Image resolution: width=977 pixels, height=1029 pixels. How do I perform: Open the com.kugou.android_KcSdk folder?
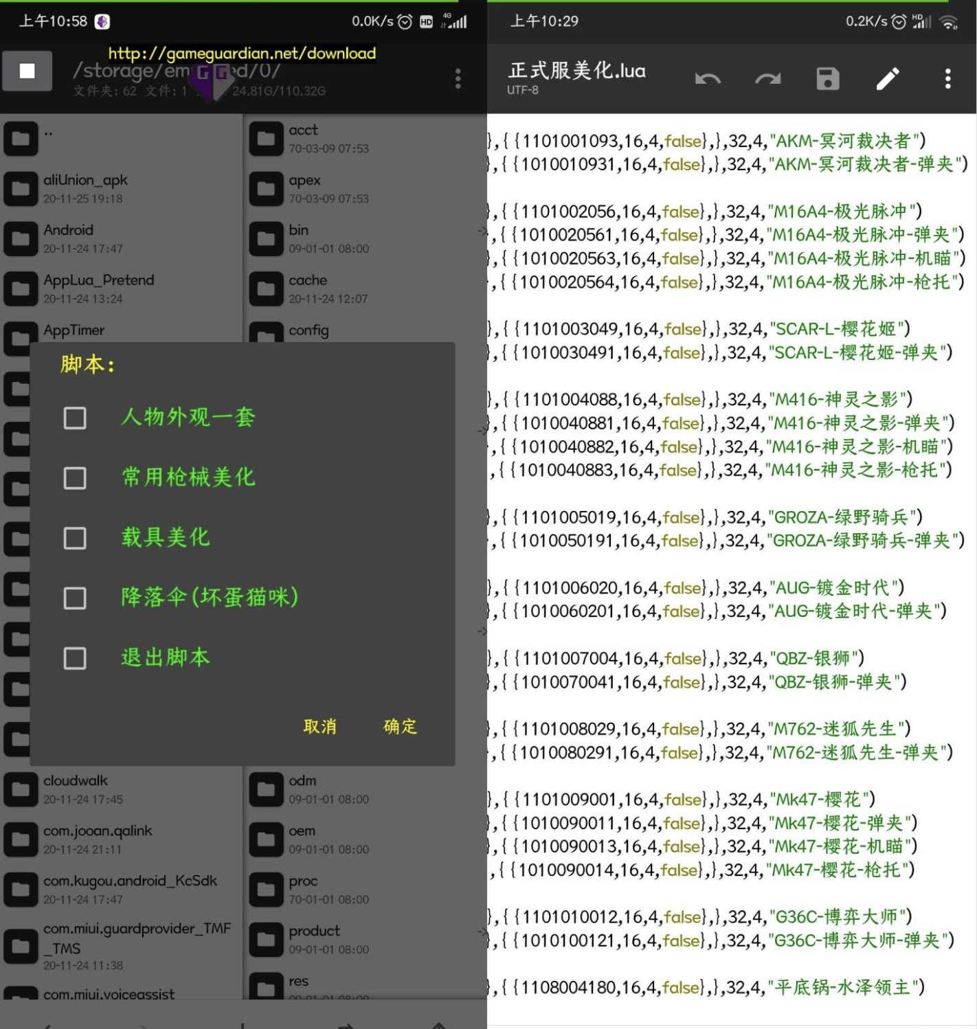coord(121,890)
